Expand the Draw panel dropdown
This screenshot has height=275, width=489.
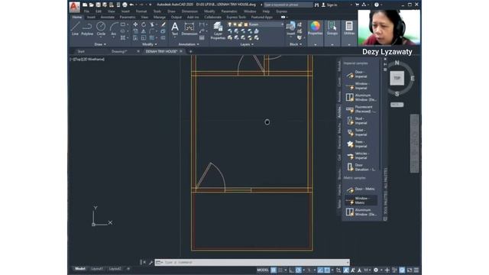[x=100, y=44]
